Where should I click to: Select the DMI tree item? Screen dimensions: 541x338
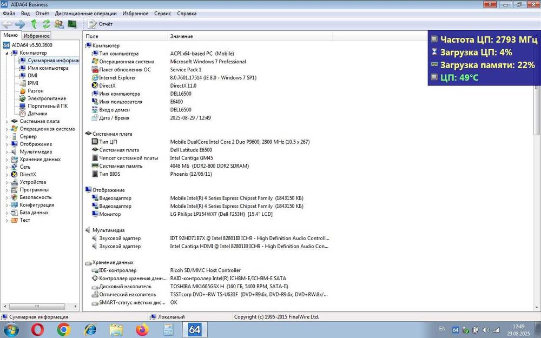(28, 76)
